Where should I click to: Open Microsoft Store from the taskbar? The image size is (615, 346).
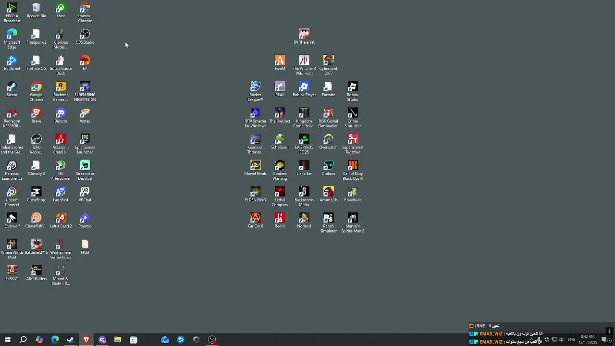pyautogui.click(x=134, y=340)
